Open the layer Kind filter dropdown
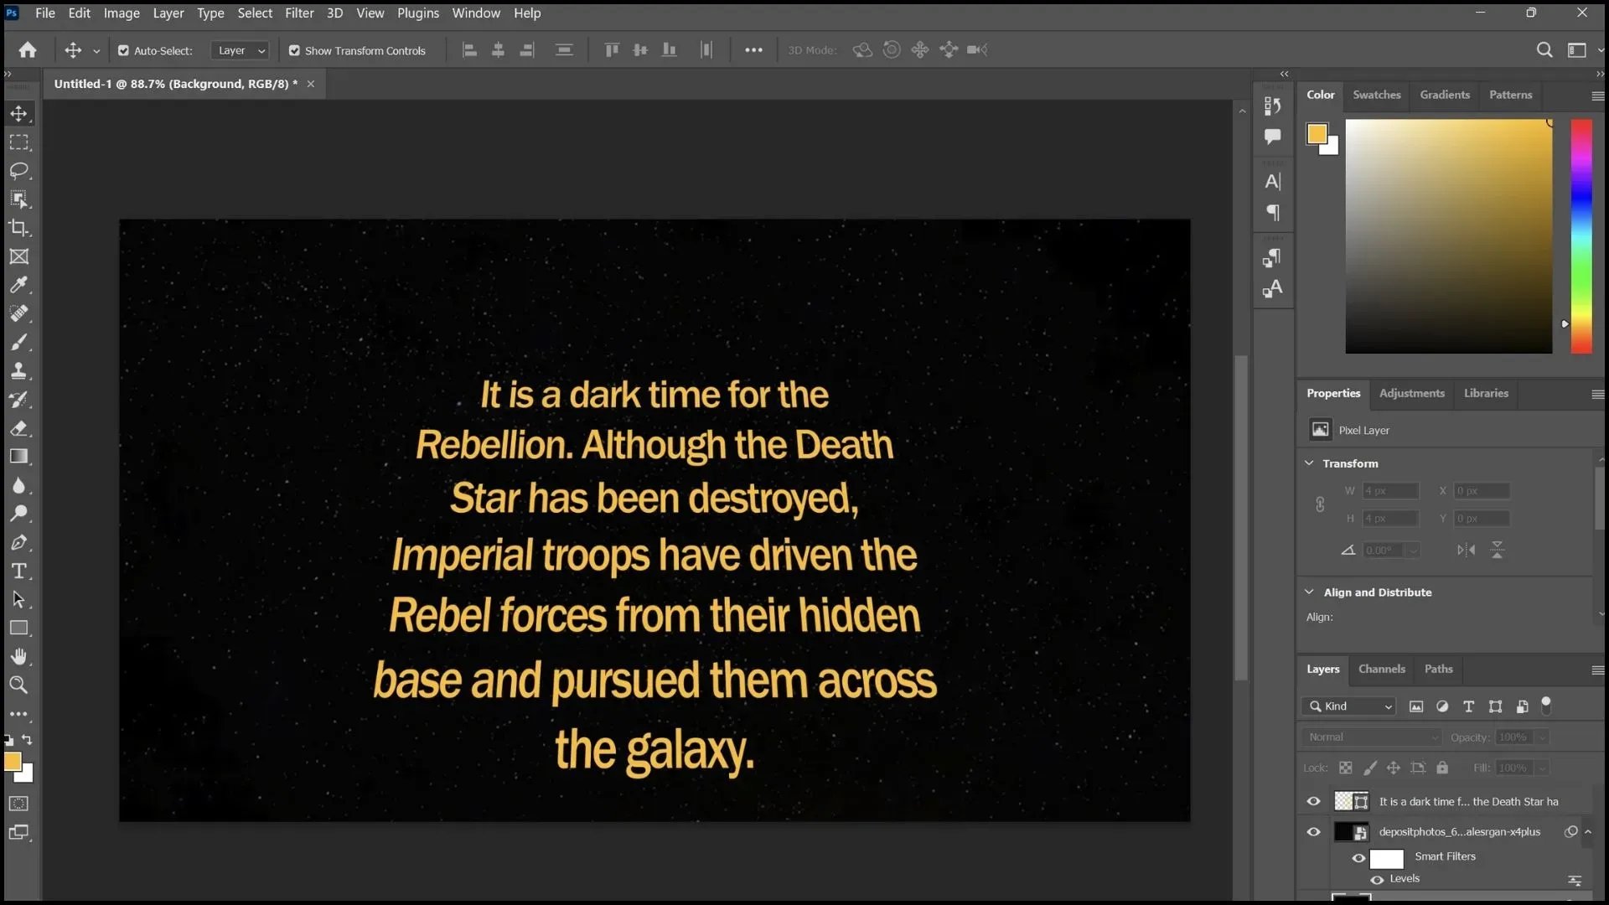The width and height of the screenshot is (1609, 905). click(x=1349, y=706)
